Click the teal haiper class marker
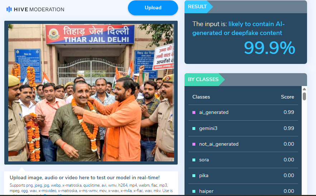The height and width of the screenshot is (196, 316). [194, 191]
